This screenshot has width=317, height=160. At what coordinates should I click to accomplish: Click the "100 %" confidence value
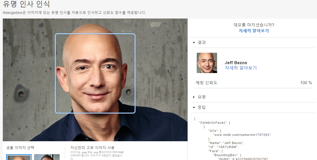coord(306,83)
